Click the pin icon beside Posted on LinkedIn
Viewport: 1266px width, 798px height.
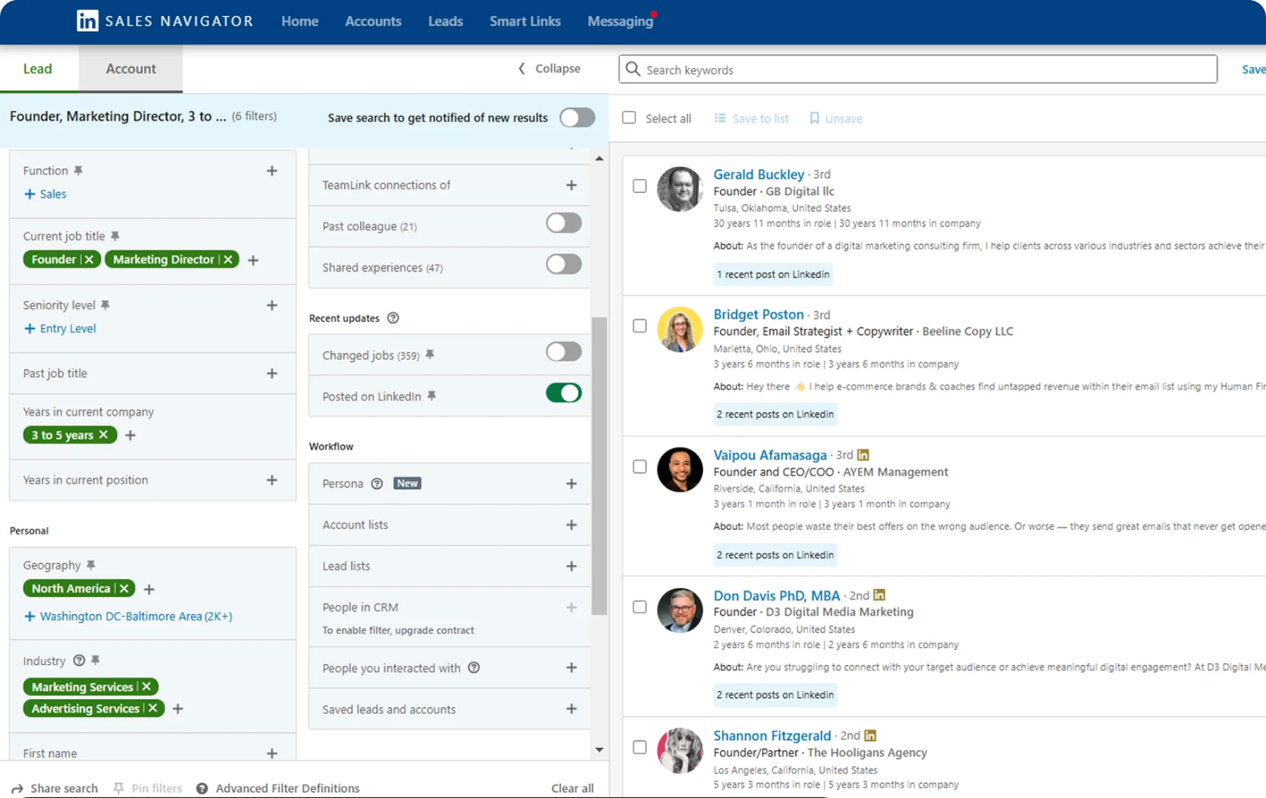[x=432, y=396]
